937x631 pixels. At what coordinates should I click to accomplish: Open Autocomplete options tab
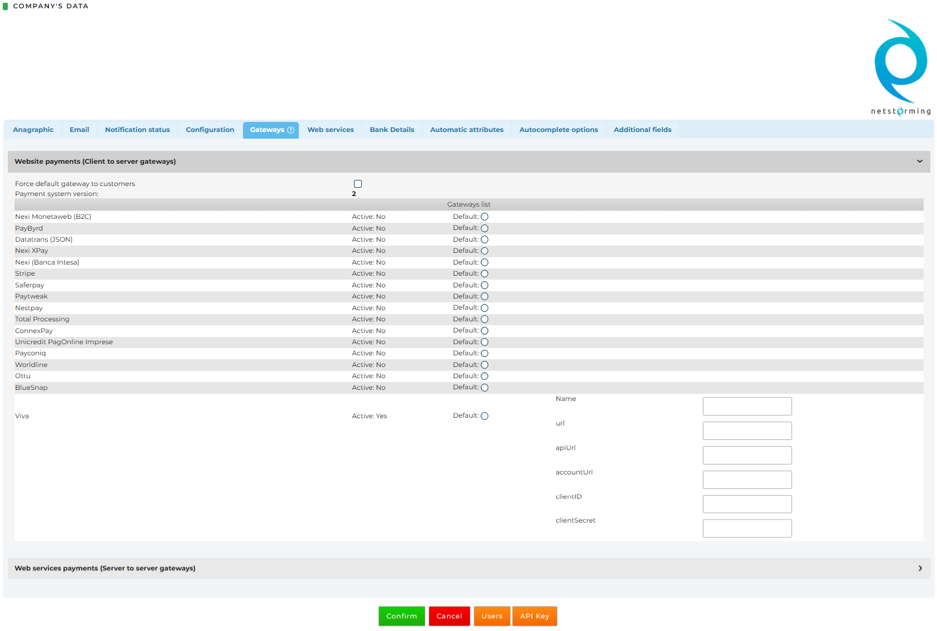pyautogui.click(x=559, y=130)
